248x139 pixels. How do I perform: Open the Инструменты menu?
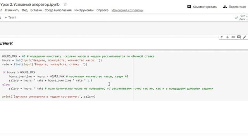84,10
